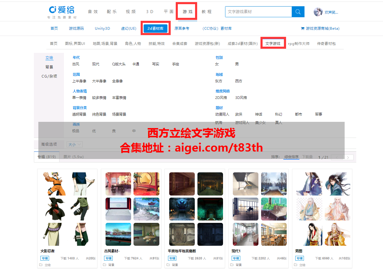Screen dimensions: 383x271
Task: Open the 牢房地牢地宫魔教 album title
Action: point(182,251)
